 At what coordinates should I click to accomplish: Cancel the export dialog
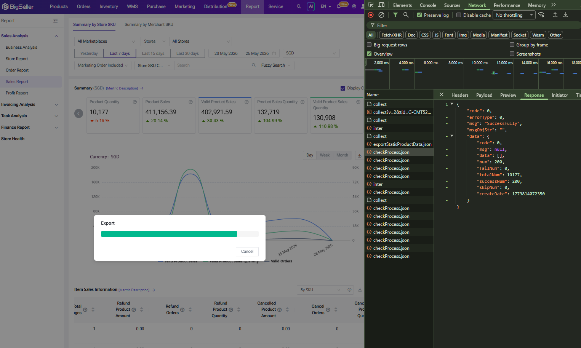(x=247, y=251)
